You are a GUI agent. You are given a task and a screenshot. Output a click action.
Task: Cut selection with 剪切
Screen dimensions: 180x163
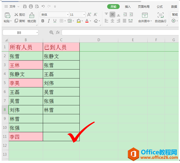(x=20, y=15)
